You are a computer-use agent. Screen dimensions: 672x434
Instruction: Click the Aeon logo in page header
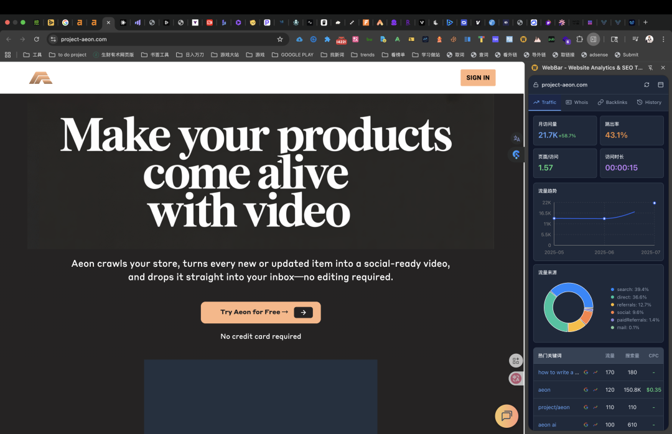[40, 78]
